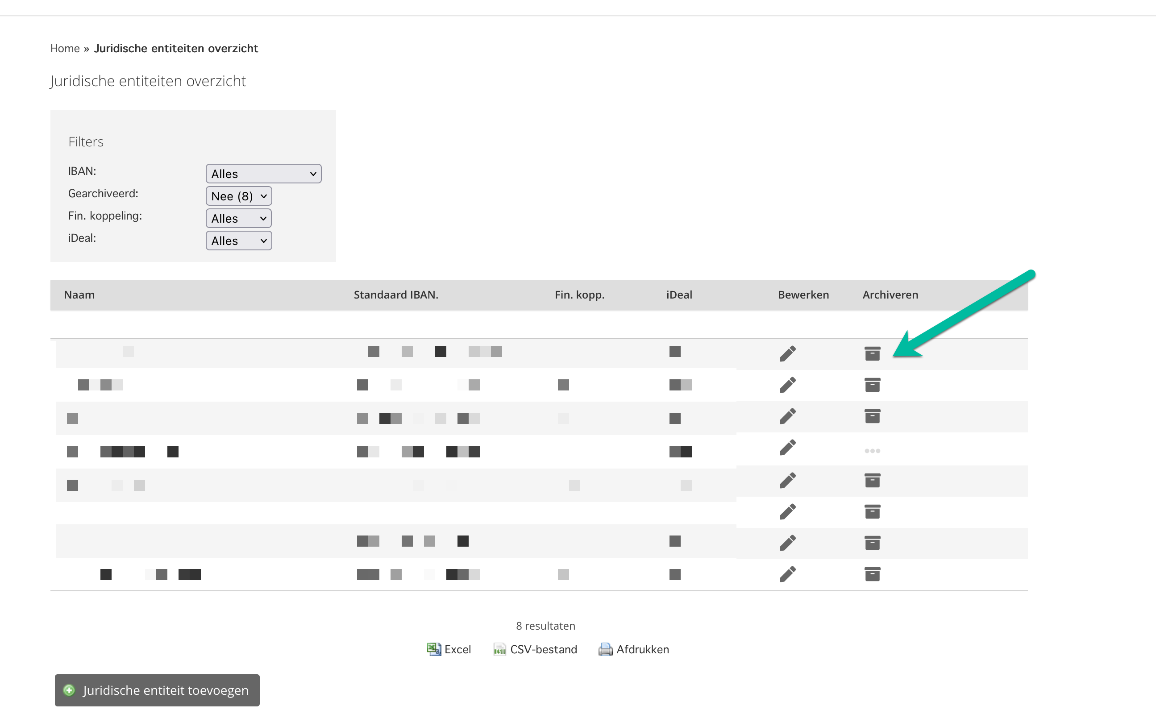Viewport: 1156px width, 714px height.
Task: Download the CSV-bestand export
Action: 543,649
